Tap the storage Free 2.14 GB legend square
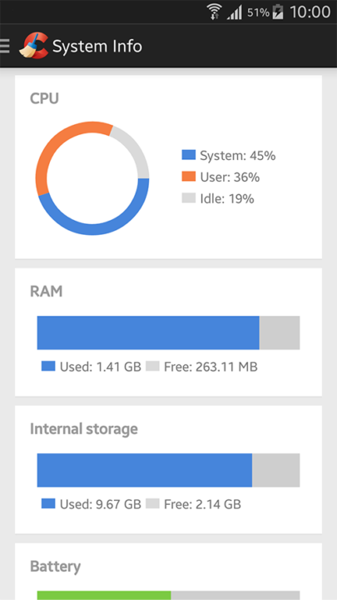337x600 pixels. 152,503
